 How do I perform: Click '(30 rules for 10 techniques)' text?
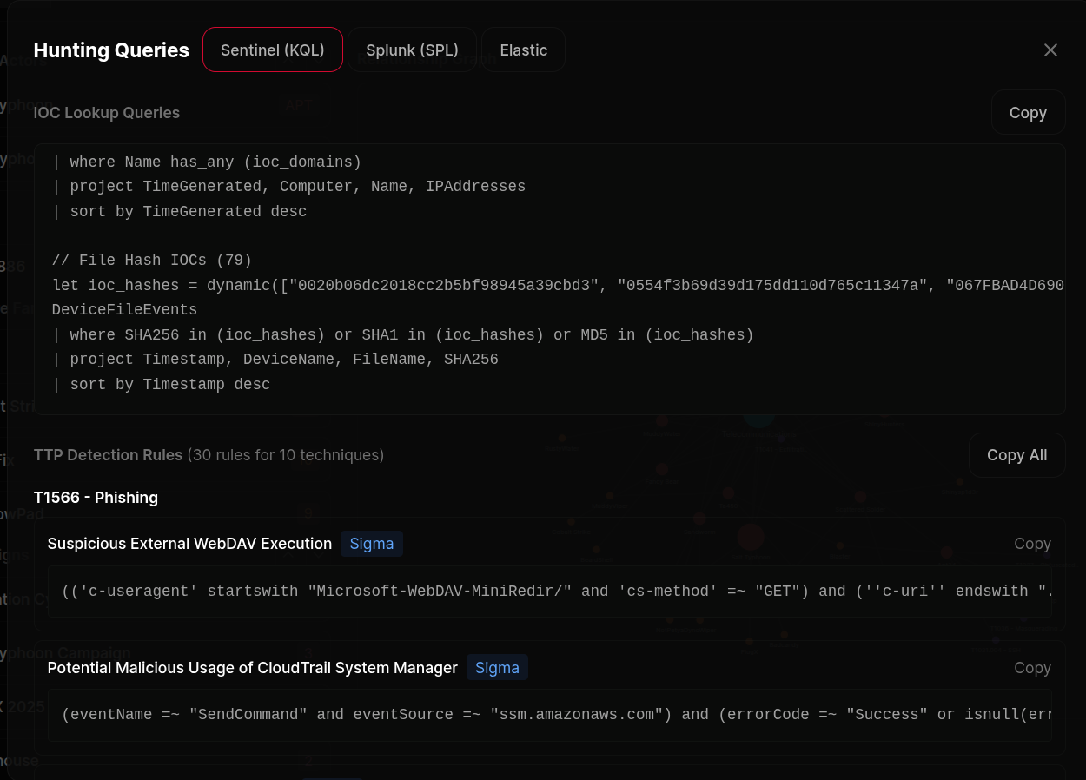point(286,455)
